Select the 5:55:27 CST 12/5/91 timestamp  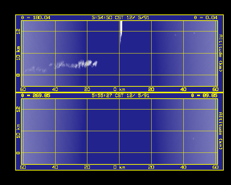[x=120, y=96]
